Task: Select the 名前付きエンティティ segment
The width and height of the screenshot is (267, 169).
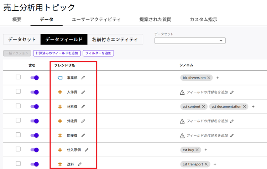Action: pos(115,39)
